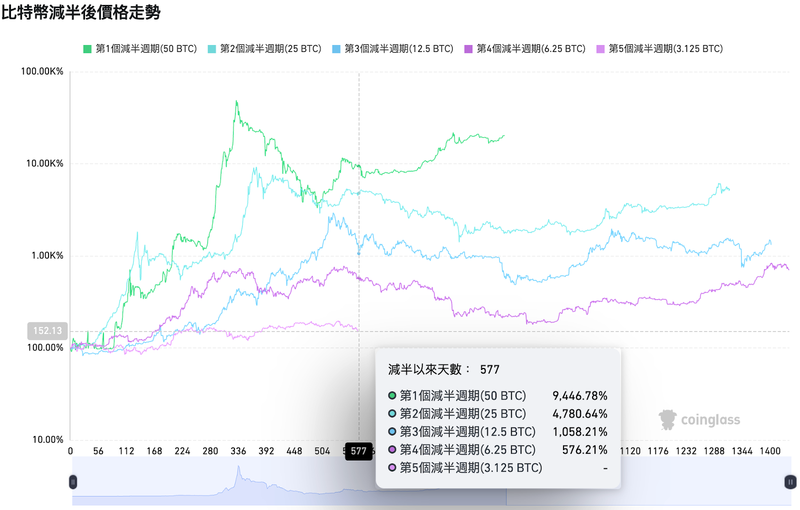Click the 10.00% y-axis label

pyautogui.click(x=47, y=439)
